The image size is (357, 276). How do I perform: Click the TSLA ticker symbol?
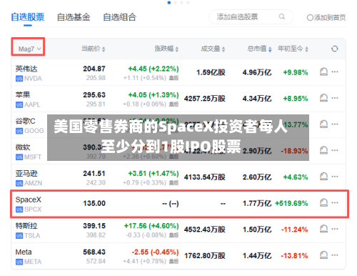(32, 236)
